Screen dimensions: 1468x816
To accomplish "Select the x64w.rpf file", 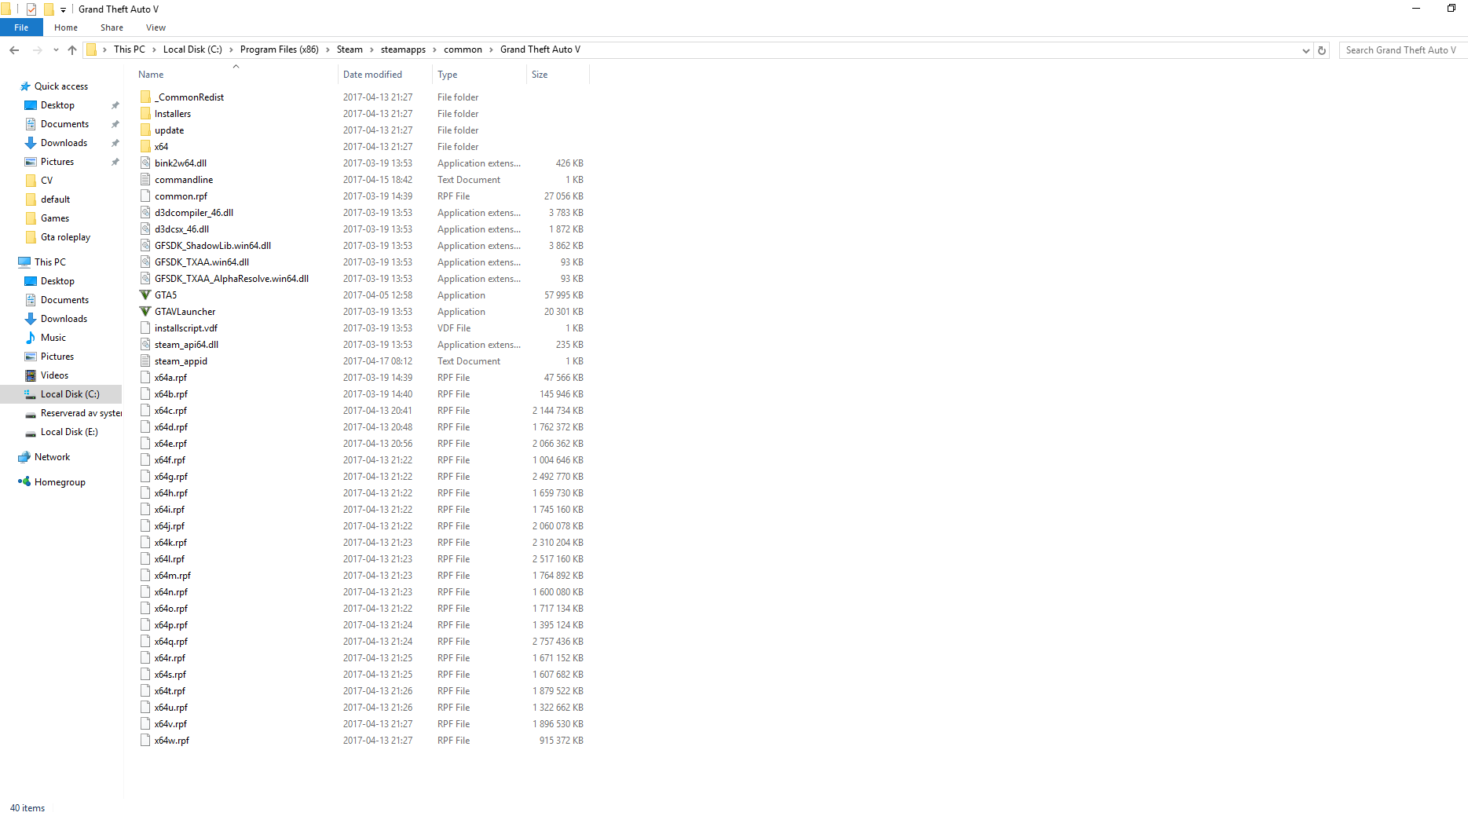I will click(171, 741).
